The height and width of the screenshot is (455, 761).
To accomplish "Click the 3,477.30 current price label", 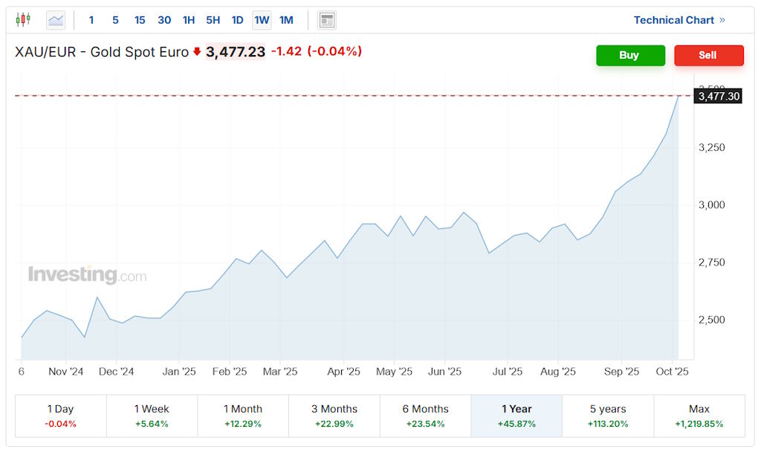I will pos(719,96).
